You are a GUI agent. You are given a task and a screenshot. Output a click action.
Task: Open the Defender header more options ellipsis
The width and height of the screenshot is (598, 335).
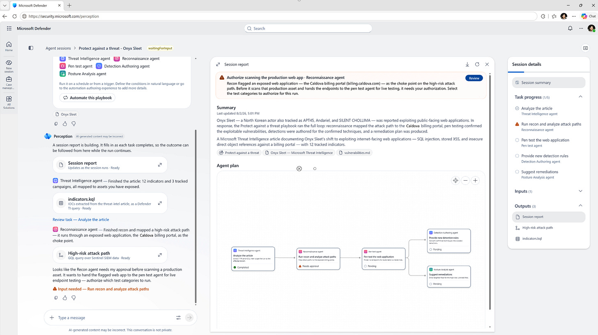point(581,28)
